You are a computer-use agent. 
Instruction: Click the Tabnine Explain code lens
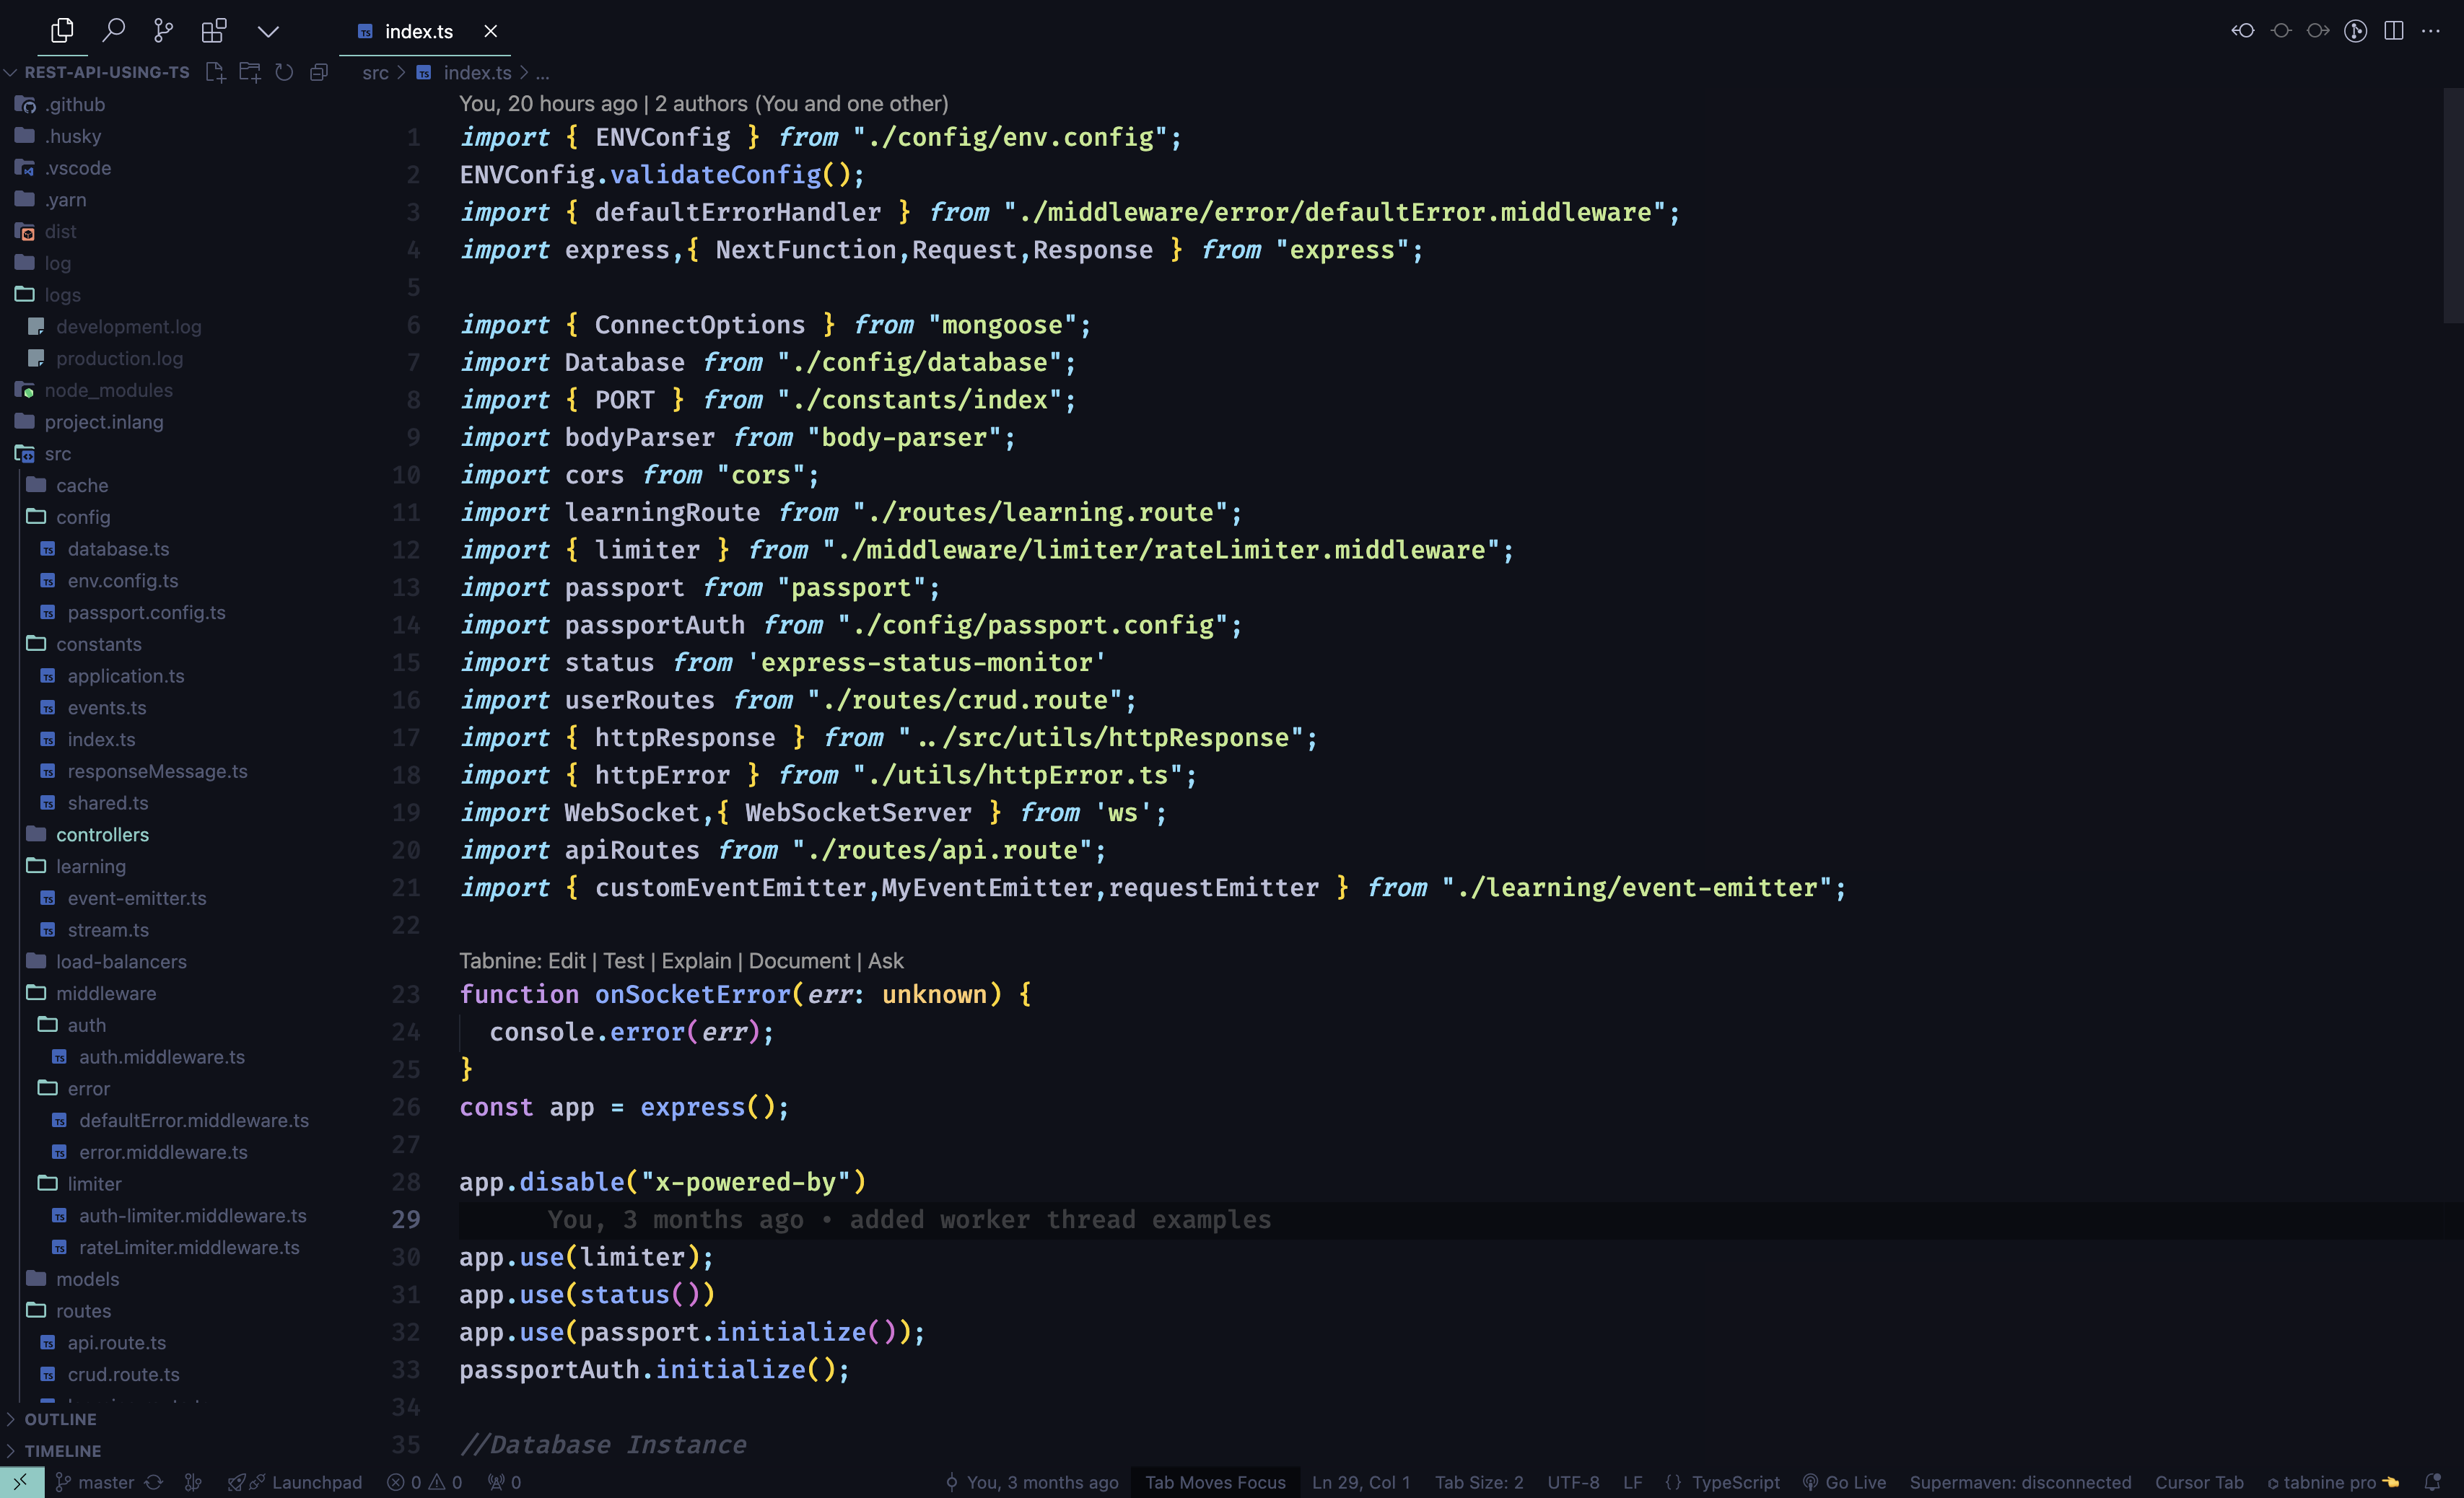point(697,961)
